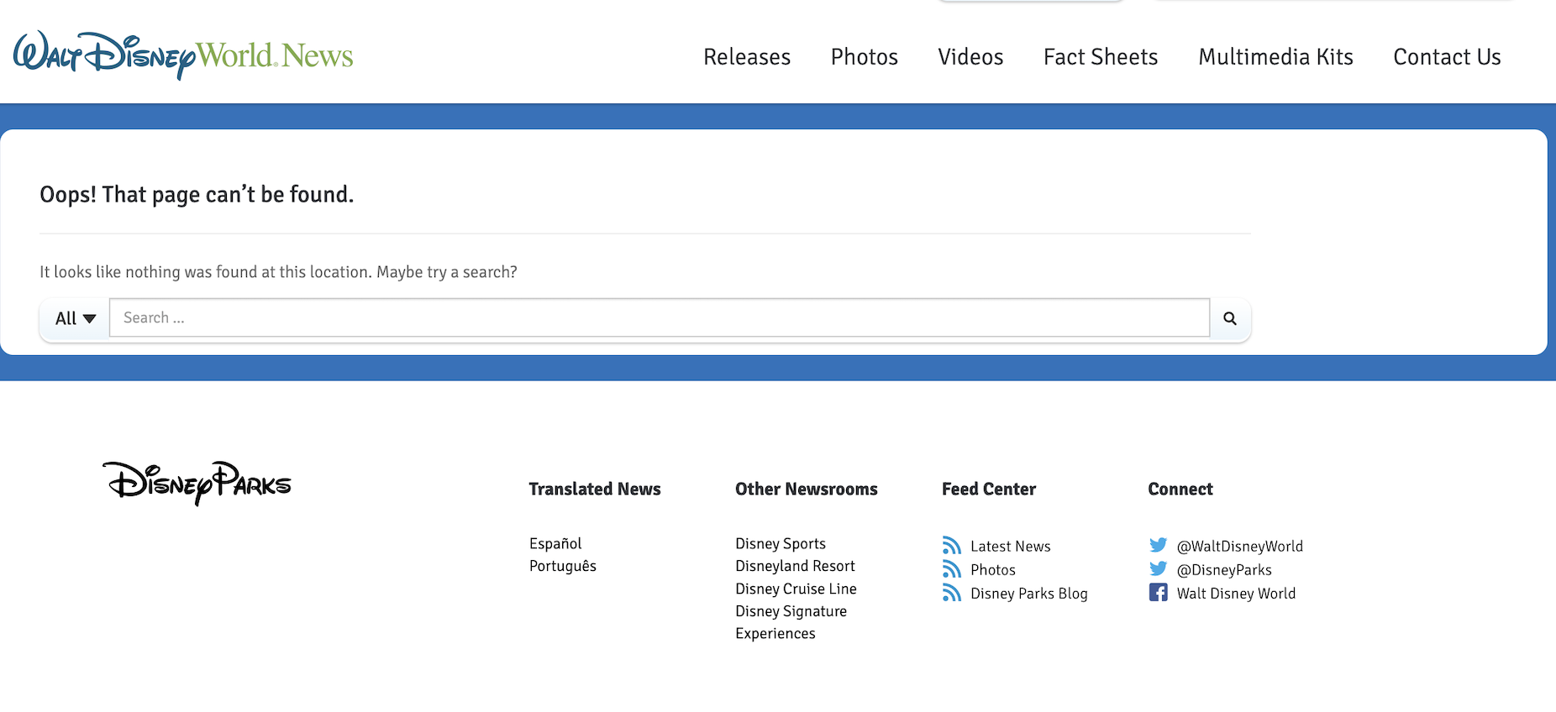Viewport: 1556px width, 712px height.
Task: Click RSS icon beside Latest News
Action: 952,546
